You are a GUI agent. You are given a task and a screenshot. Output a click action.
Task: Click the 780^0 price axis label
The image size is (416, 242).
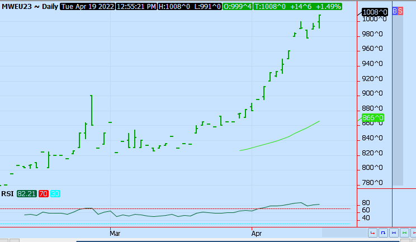(x=372, y=183)
